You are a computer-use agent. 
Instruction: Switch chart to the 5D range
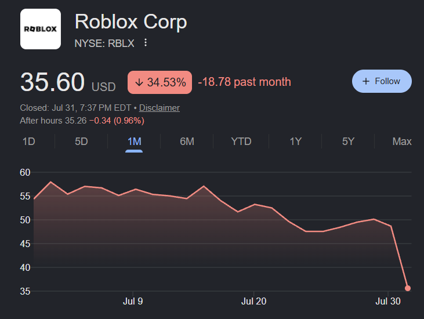coord(81,142)
